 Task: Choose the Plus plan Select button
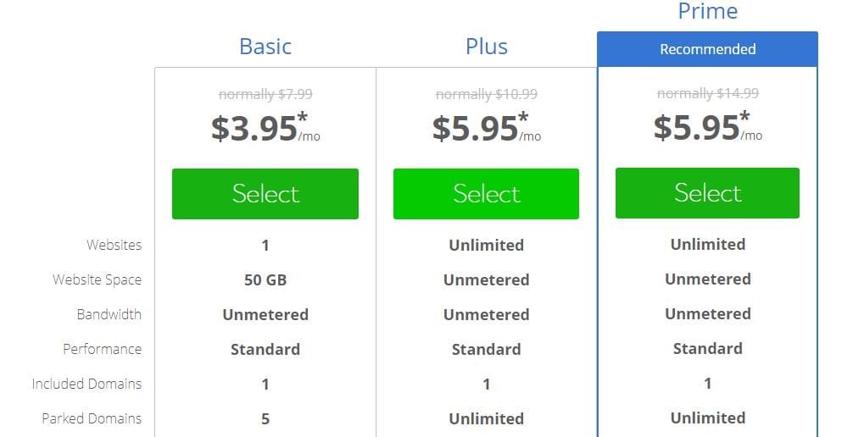click(486, 194)
